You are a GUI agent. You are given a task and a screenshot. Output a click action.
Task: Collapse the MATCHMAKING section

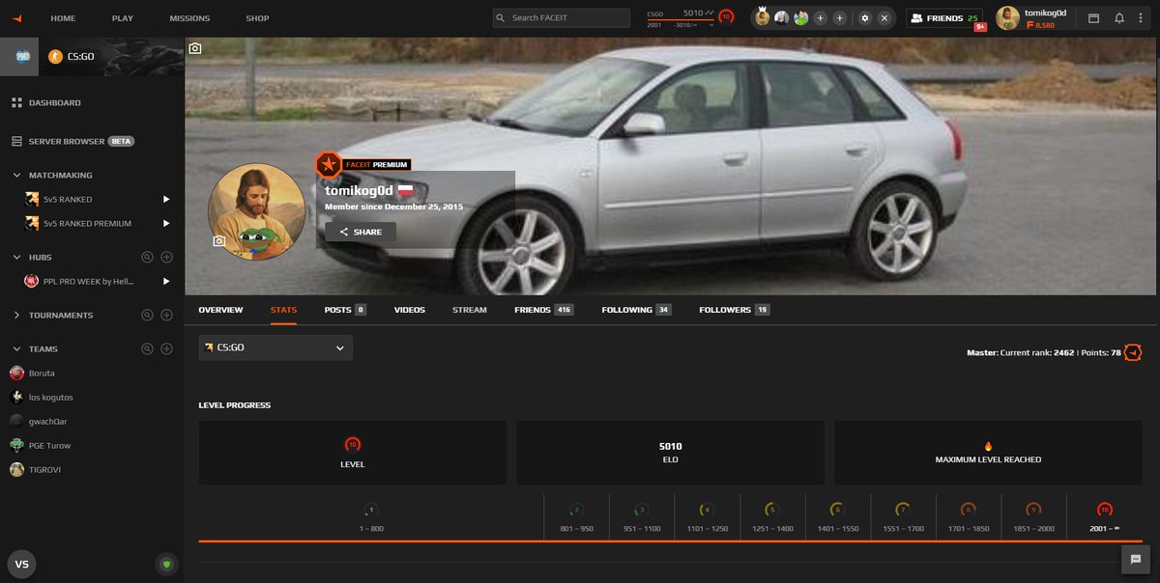tap(17, 175)
